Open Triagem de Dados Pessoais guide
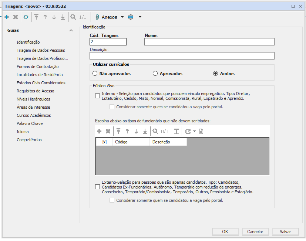This screenshot has width=306, height=241. click(41, 50)
